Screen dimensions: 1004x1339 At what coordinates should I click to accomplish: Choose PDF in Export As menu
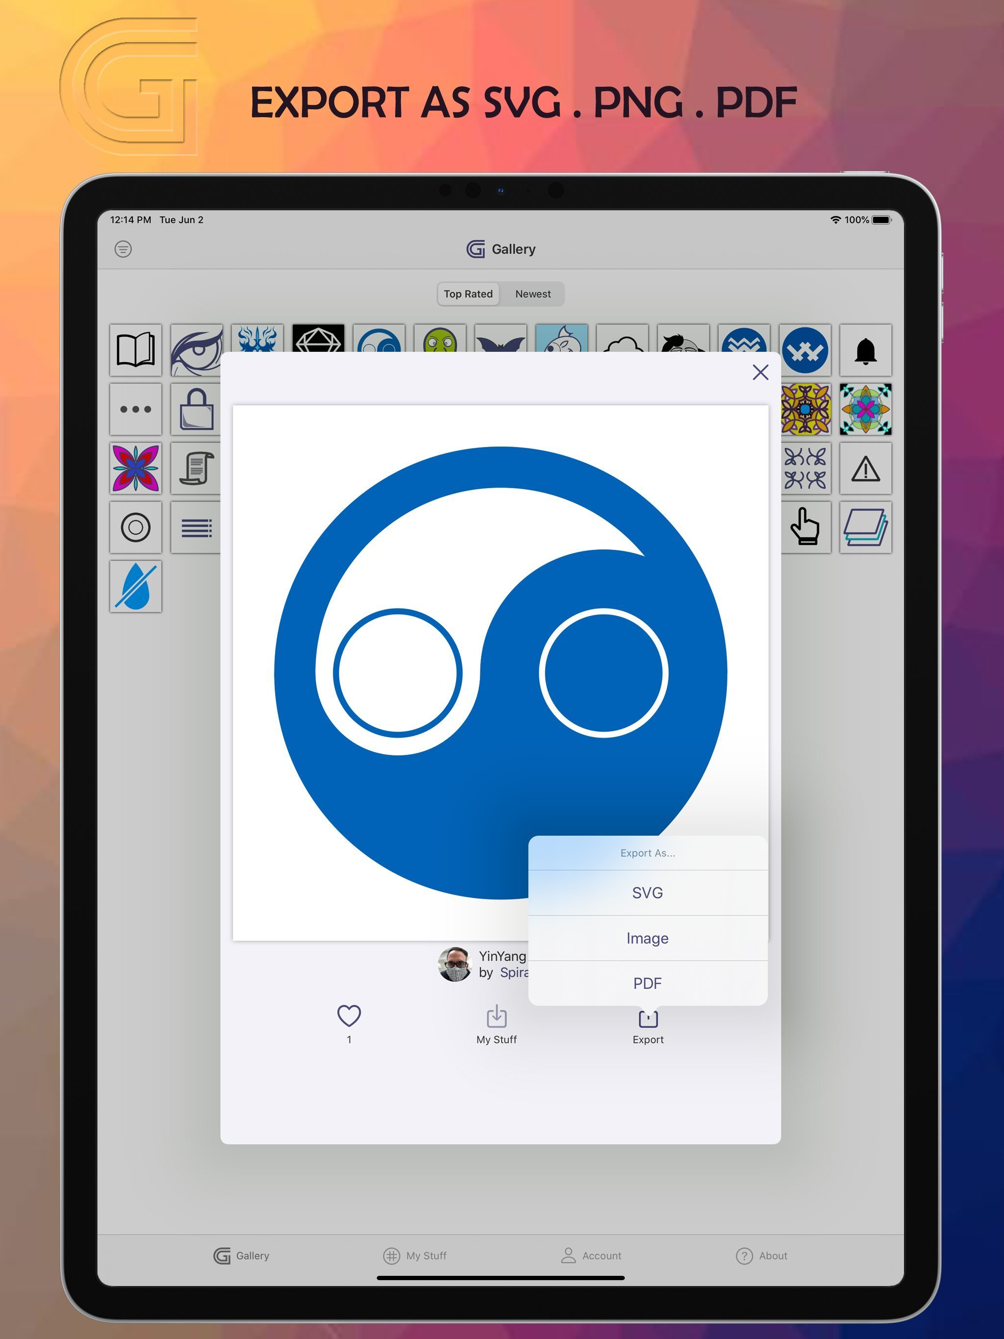point(647,984)
